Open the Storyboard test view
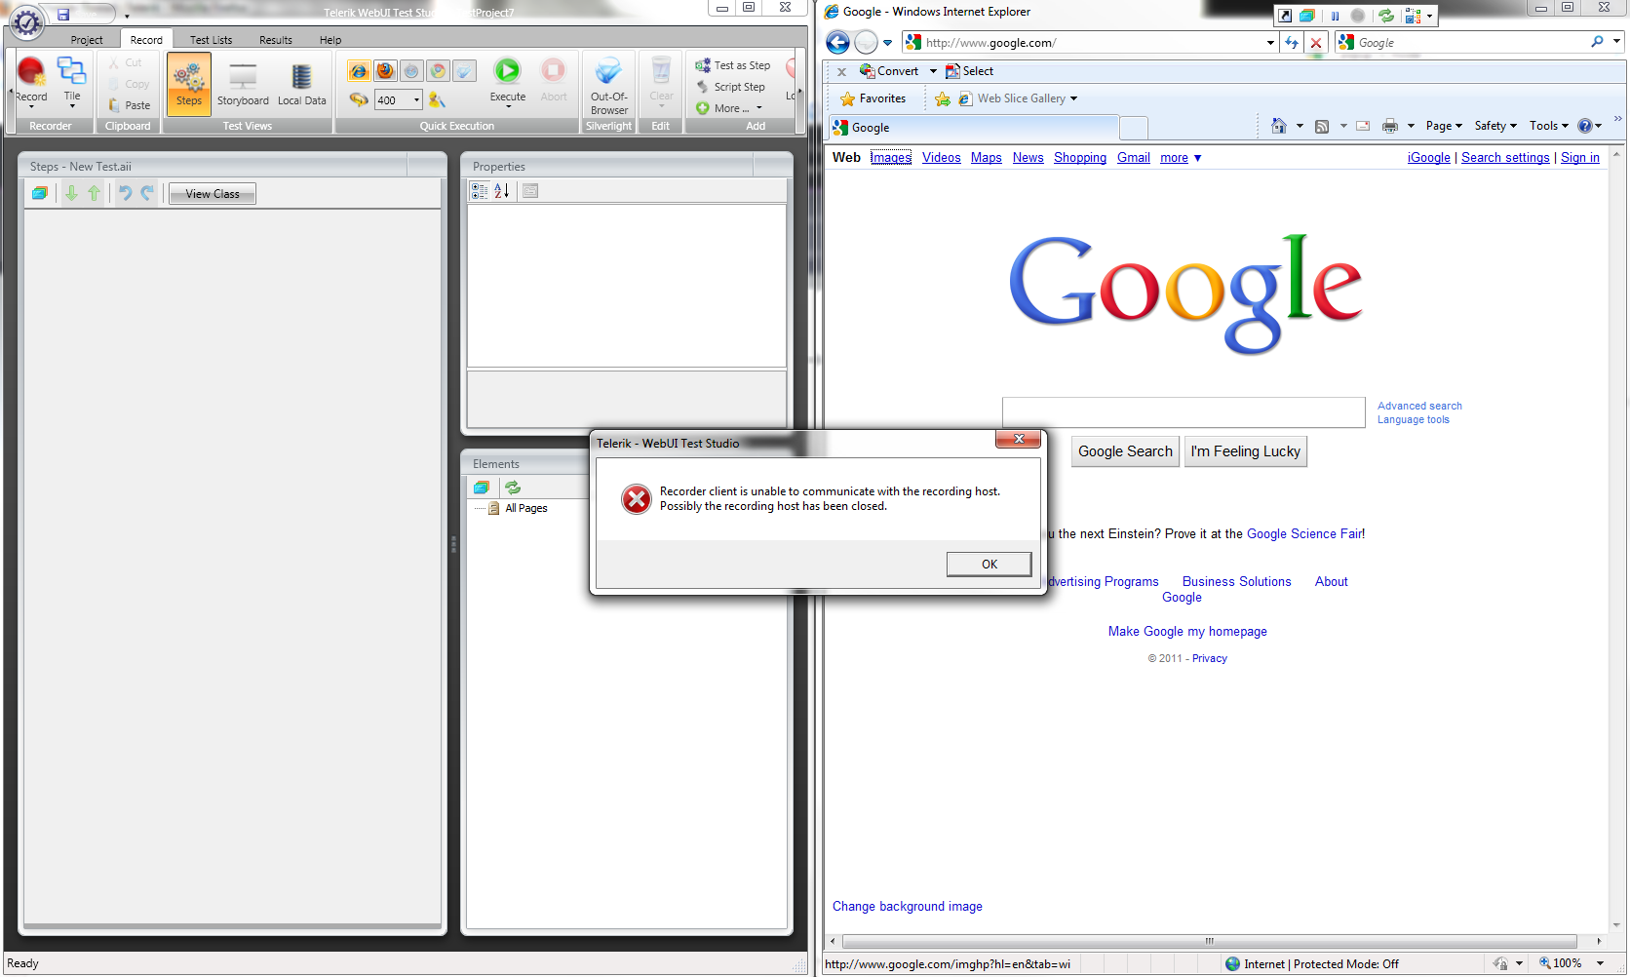Image resolution: width=1630 pixels, height=977 pixels. click(x=243, y=84)
